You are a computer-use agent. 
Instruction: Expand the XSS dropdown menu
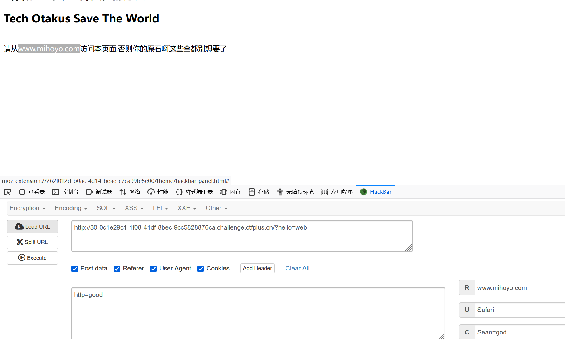tap(134, 208)
